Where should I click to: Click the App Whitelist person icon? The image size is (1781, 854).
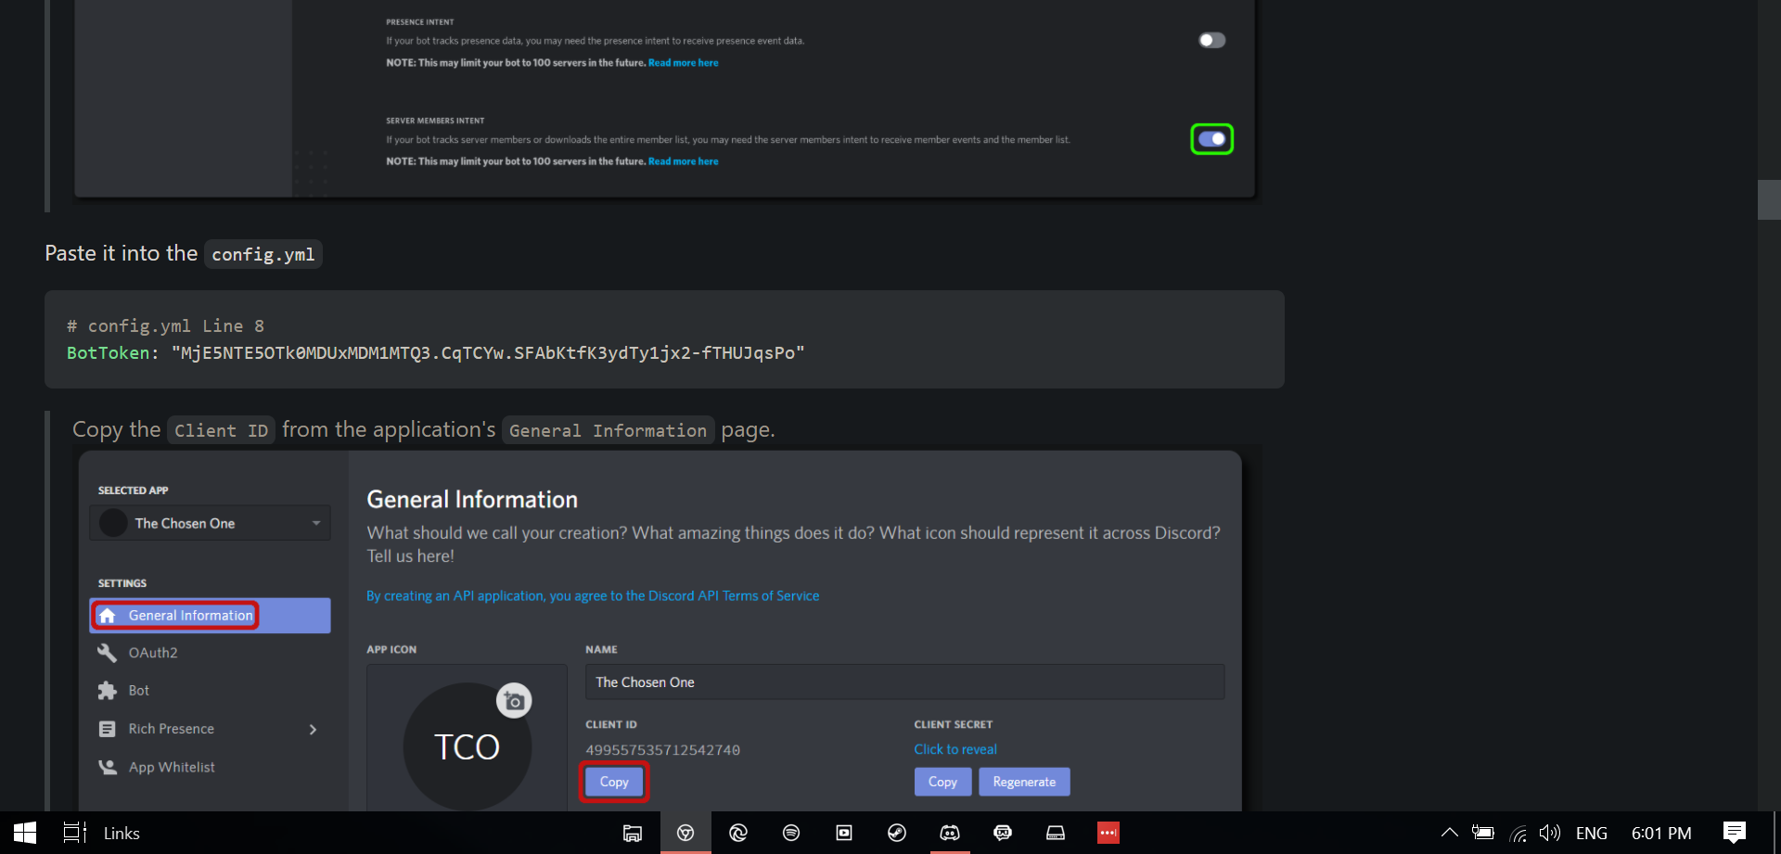pyautogui.click(x=108, y=767)
